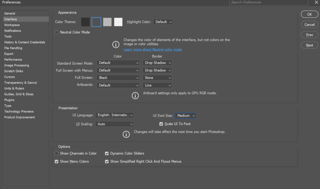Open the Artboards border dropdown
The image size is (320, 189).
157,85
